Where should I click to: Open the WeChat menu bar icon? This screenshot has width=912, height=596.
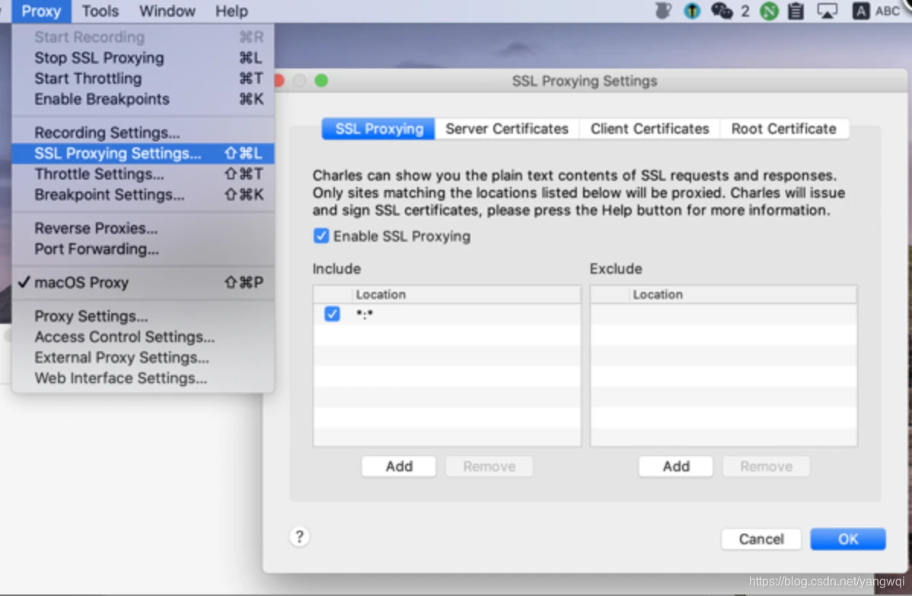pyautogui.click(x=722, y=11)
